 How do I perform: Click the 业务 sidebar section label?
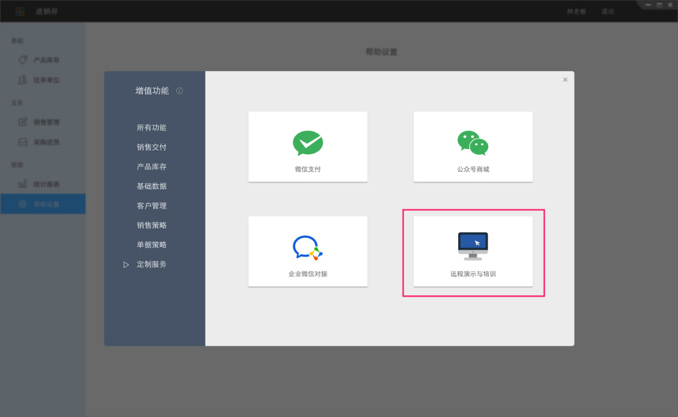(17, 103)
